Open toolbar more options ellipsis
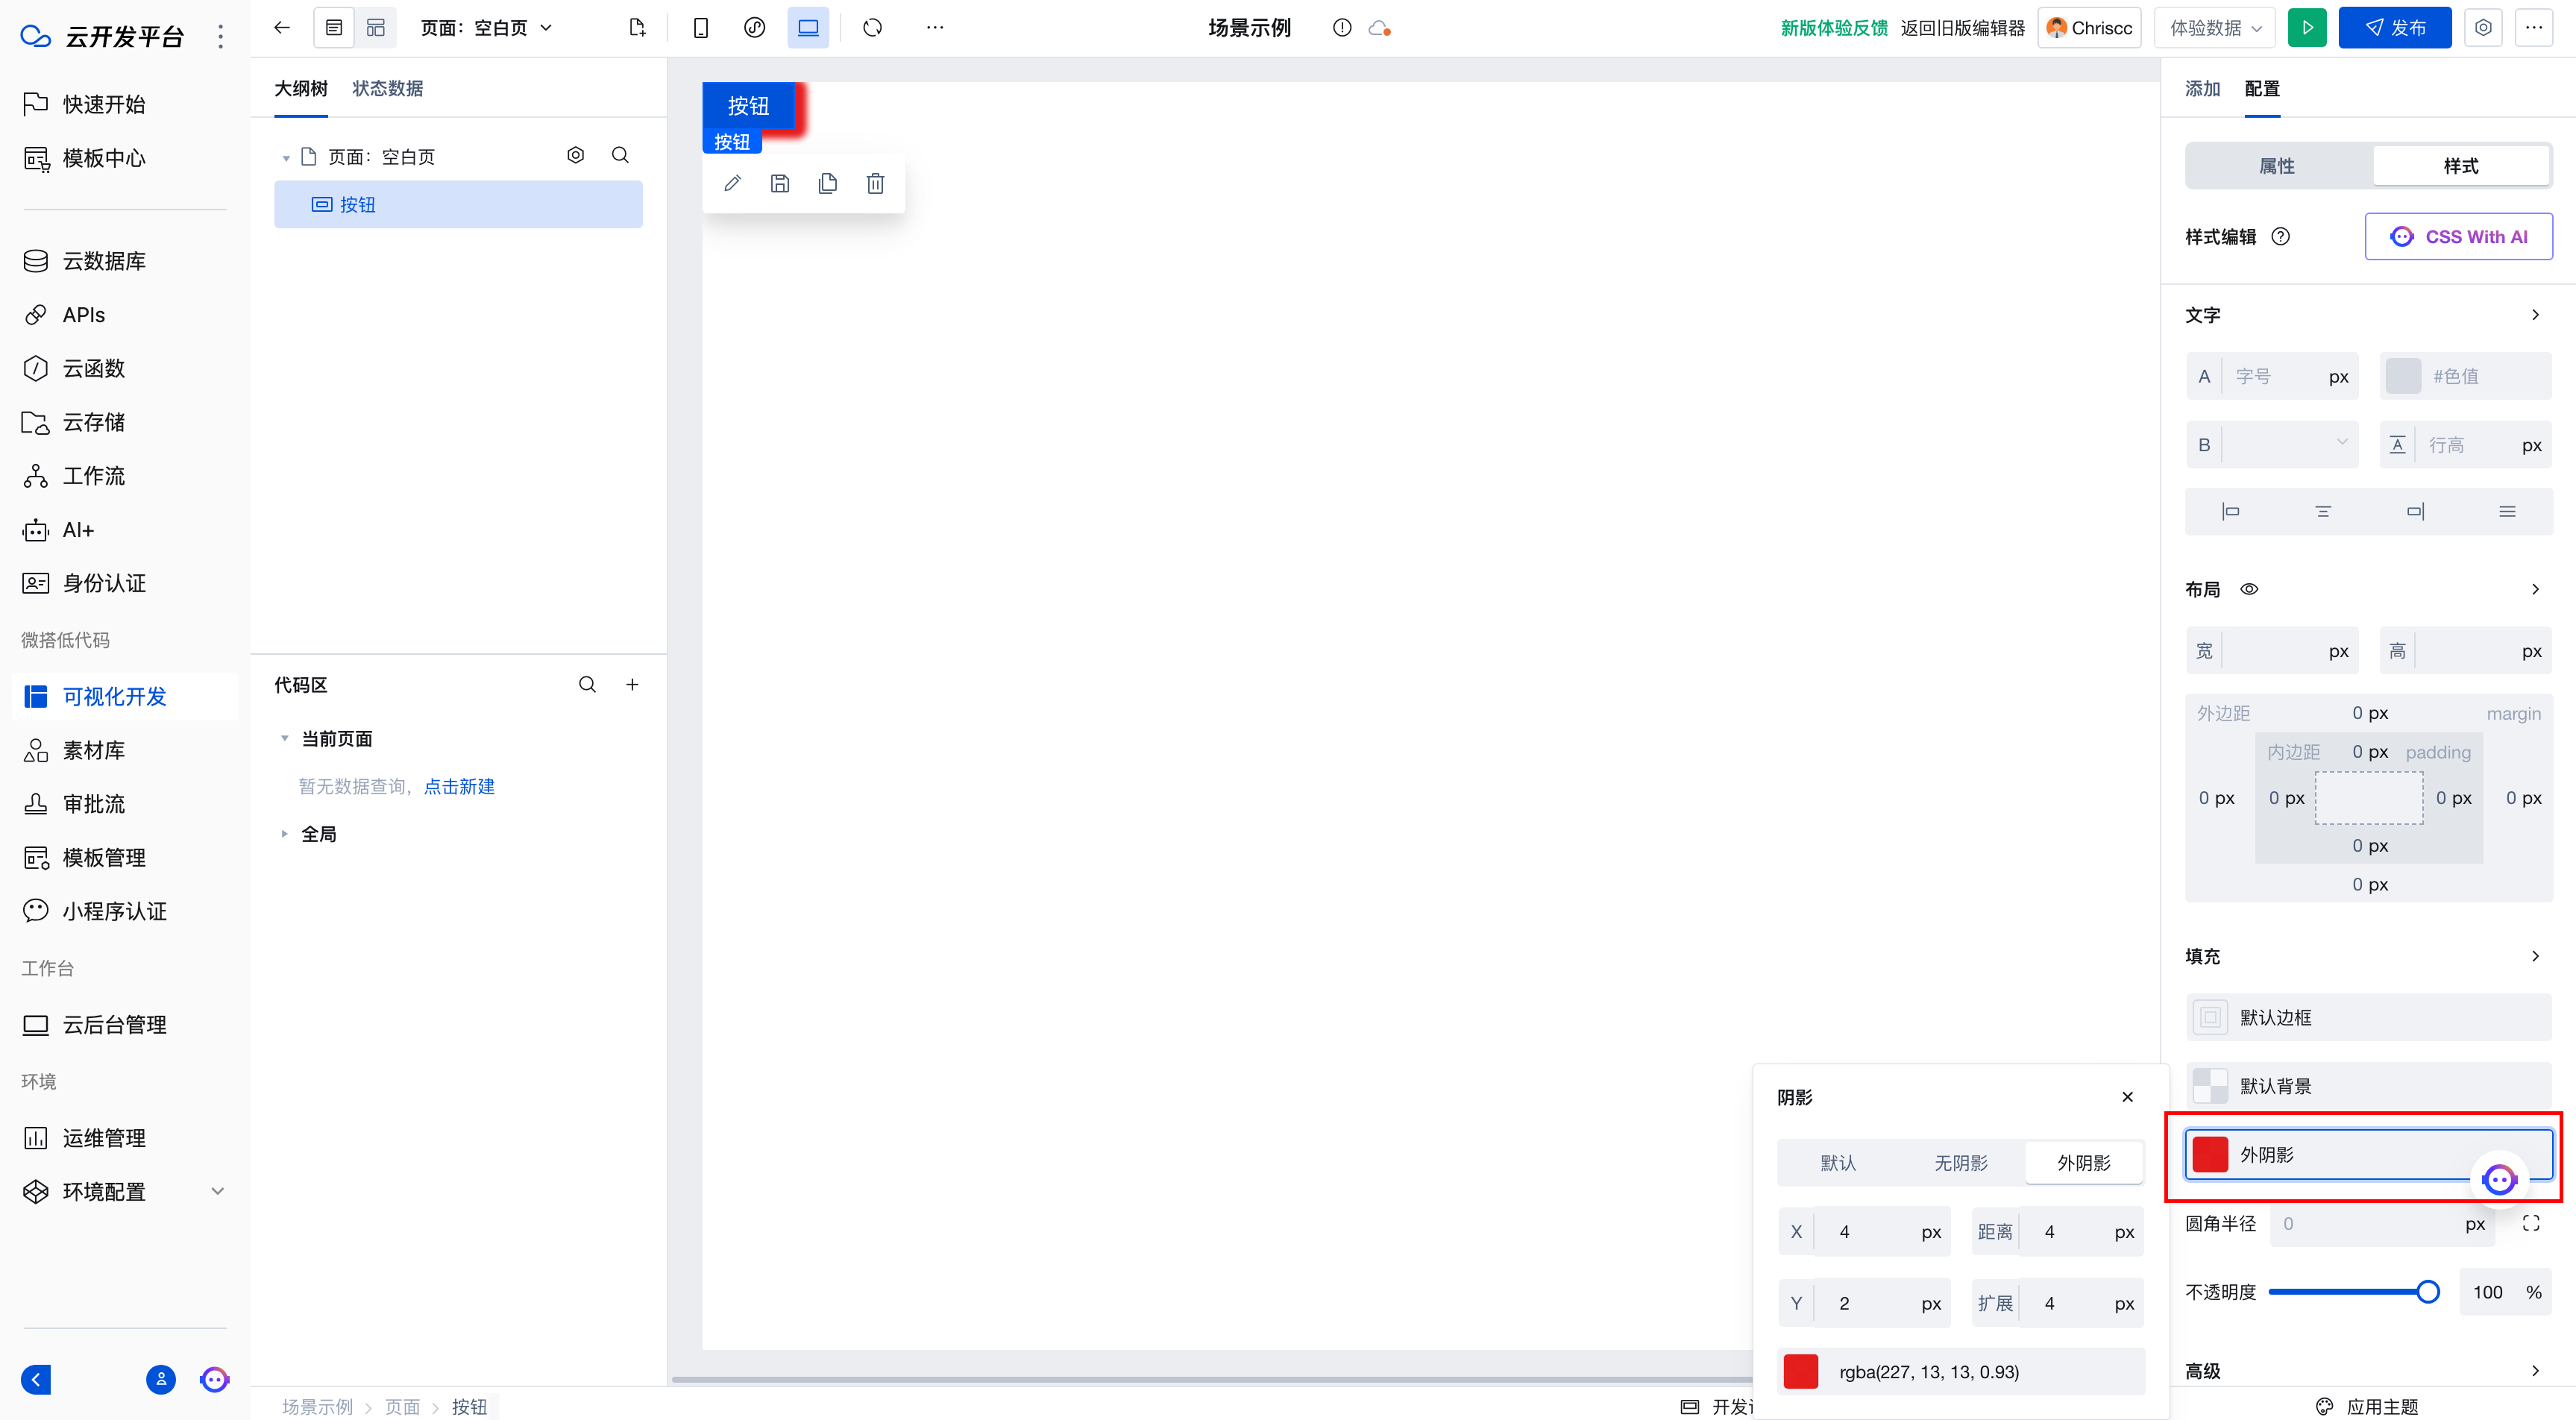Image resolution: width=2576 pixels, height=1420 pixels. (935, 28)
